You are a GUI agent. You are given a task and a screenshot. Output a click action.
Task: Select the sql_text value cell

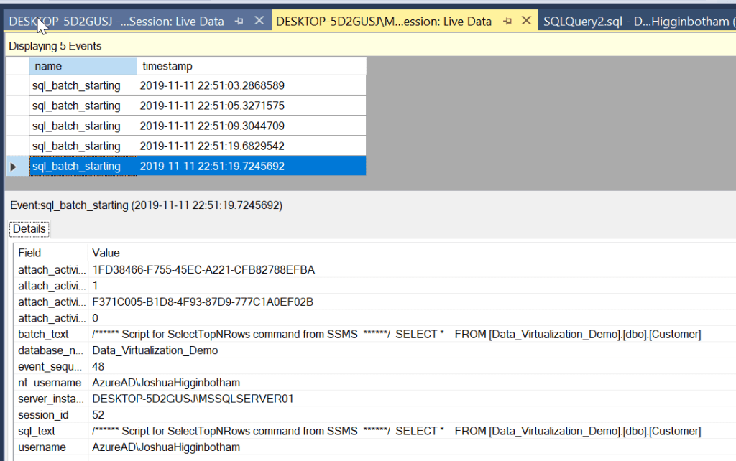pyautogui.click(x=395, y=431)
